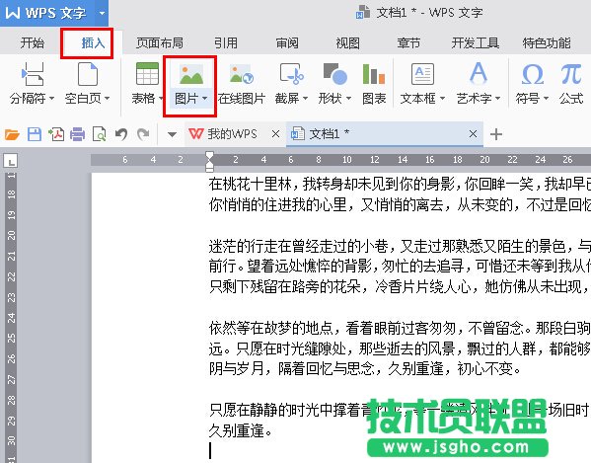Click the WPS 文字 application logo button
Image resolution: width=591 pixels, height=463 pixels.
point(46,13)
